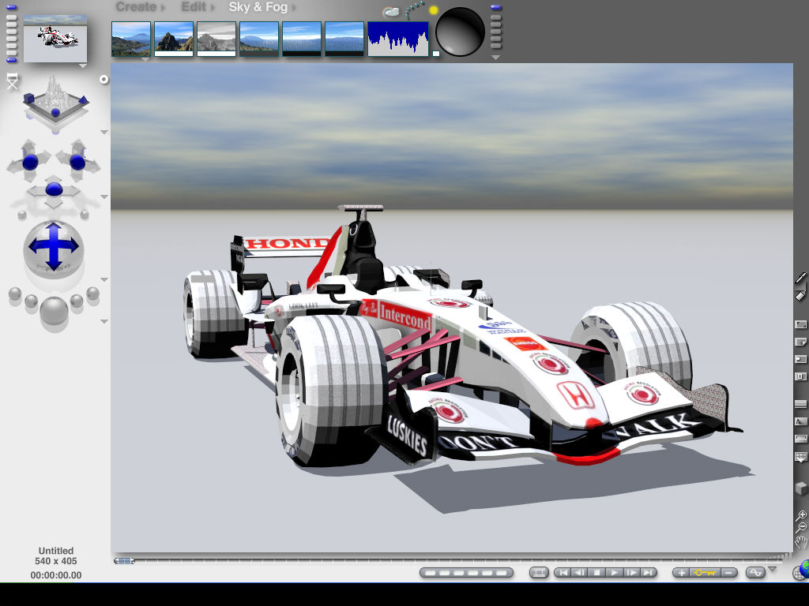Viewport: 809px width, 606px height.
Task: Click the timeline scrubber handle
Action: (x=124, y=561)
